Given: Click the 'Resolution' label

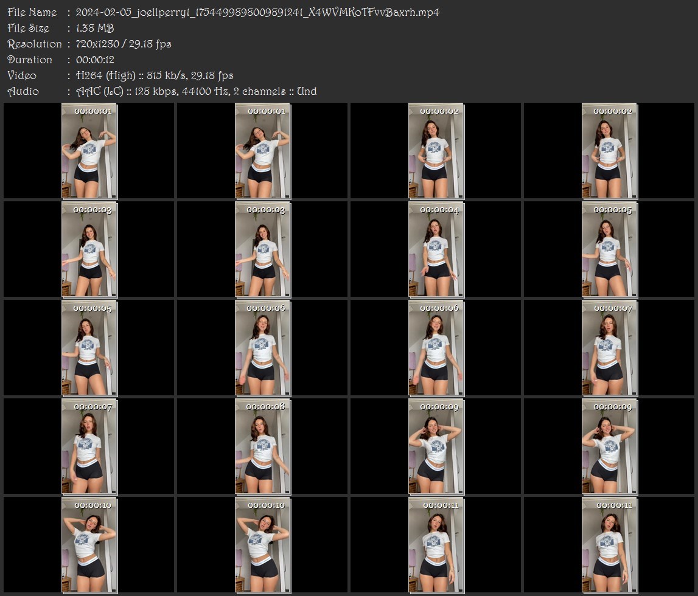Looking at the screenshot, I should pos(34,44).
